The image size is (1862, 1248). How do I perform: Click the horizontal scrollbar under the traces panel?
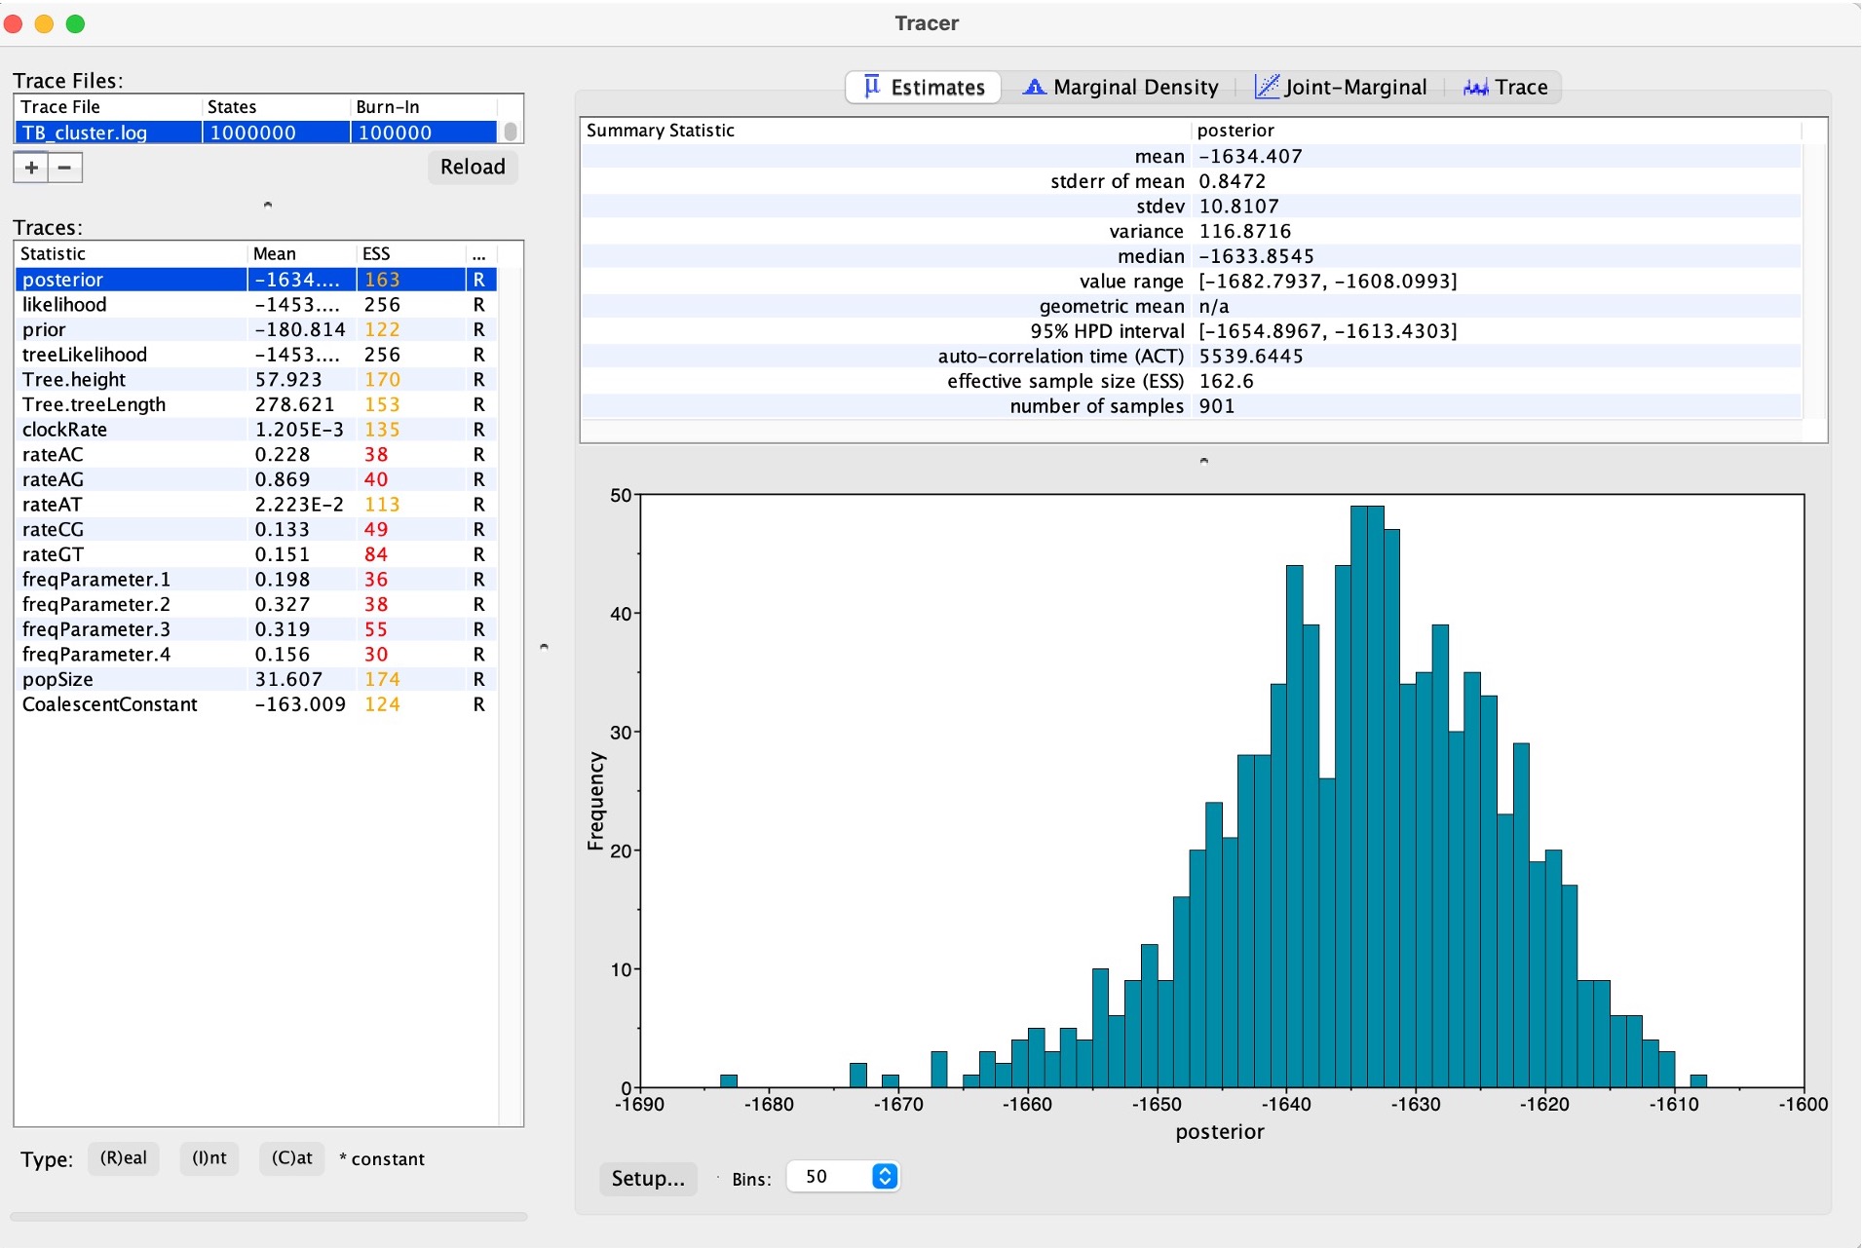point(269,1217)
